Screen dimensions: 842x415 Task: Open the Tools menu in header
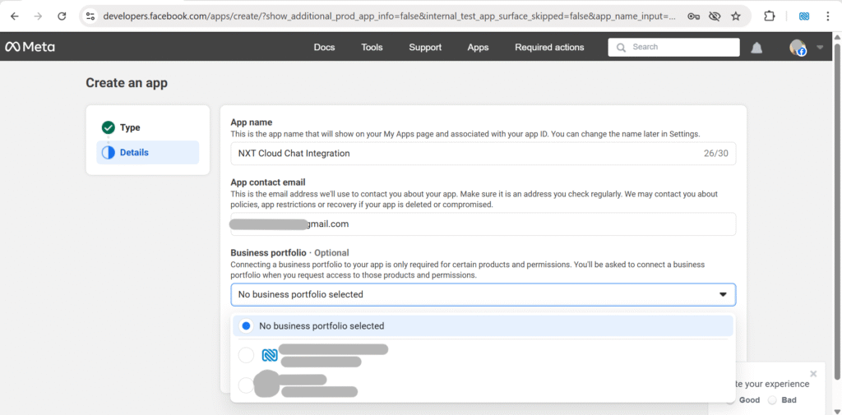click(372, 47)
